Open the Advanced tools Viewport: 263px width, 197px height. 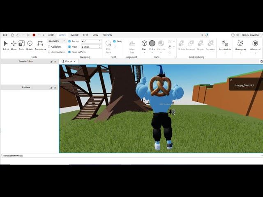(255, 45)
